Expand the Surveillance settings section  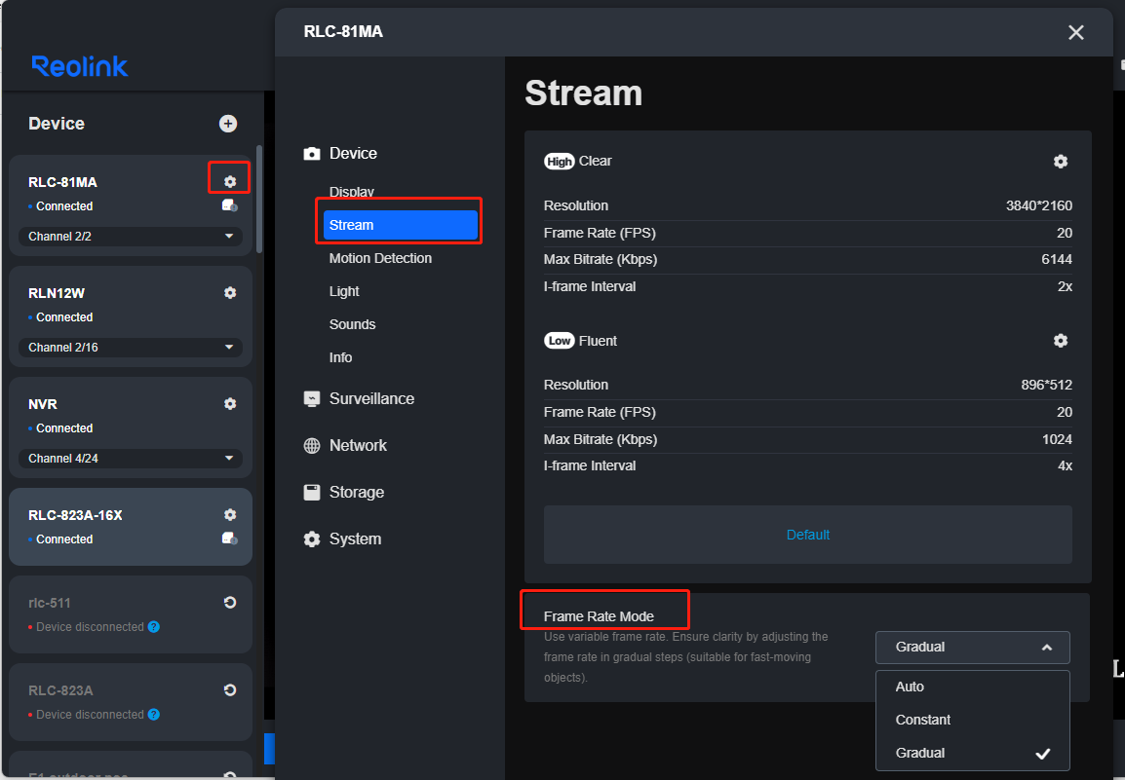coord(359,398)
